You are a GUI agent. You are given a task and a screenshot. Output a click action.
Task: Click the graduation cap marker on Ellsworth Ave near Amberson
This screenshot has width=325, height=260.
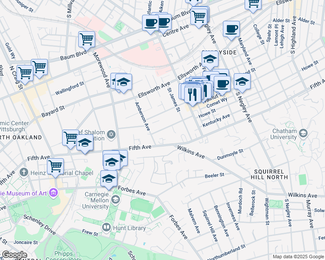pos(123,83)
